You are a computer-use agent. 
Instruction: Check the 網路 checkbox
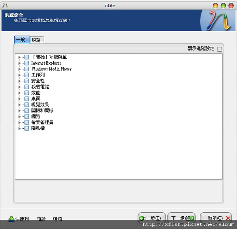tap(26, 116)
